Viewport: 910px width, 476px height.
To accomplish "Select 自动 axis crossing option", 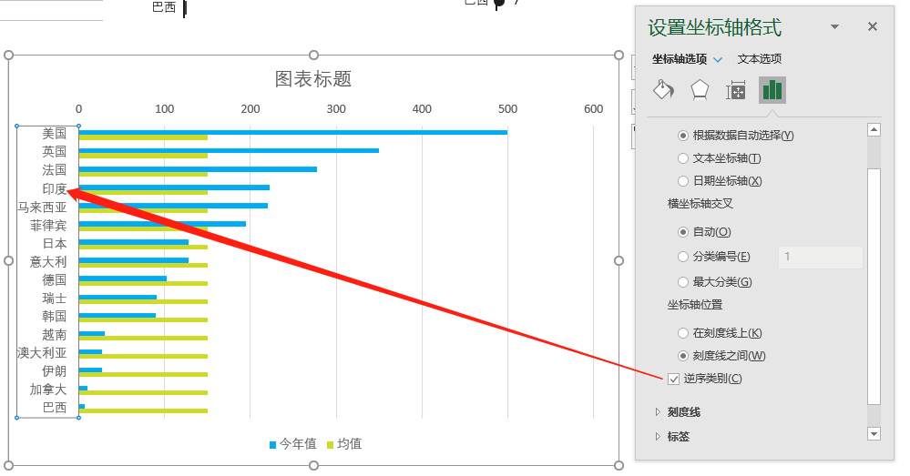I will pos(683,232).
